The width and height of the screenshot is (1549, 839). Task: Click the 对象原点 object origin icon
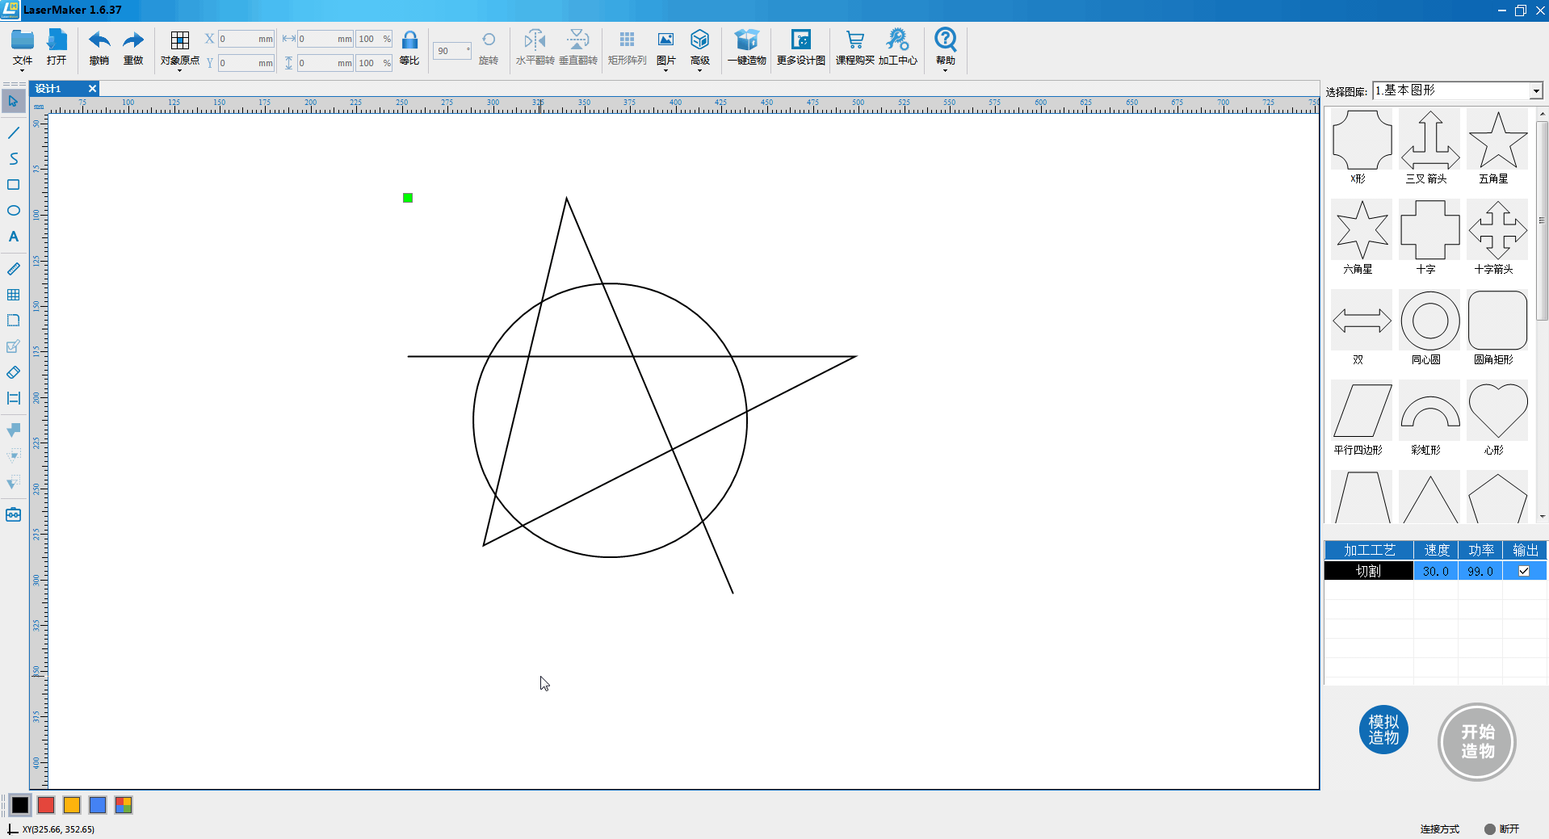(180, 40)
